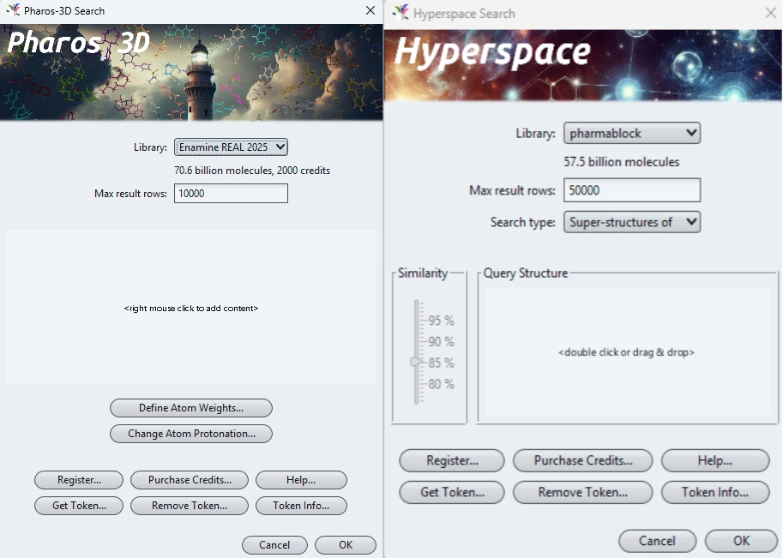Click Register button in Hyperspace Search
This screenshot has height=558, width=783.
tap(452, 460)
